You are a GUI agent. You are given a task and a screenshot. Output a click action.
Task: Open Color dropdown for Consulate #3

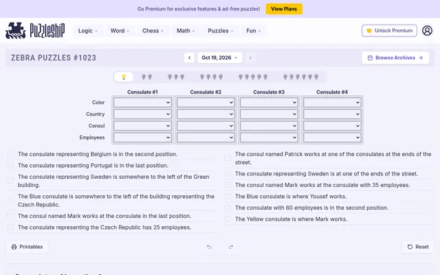(269, 102)
